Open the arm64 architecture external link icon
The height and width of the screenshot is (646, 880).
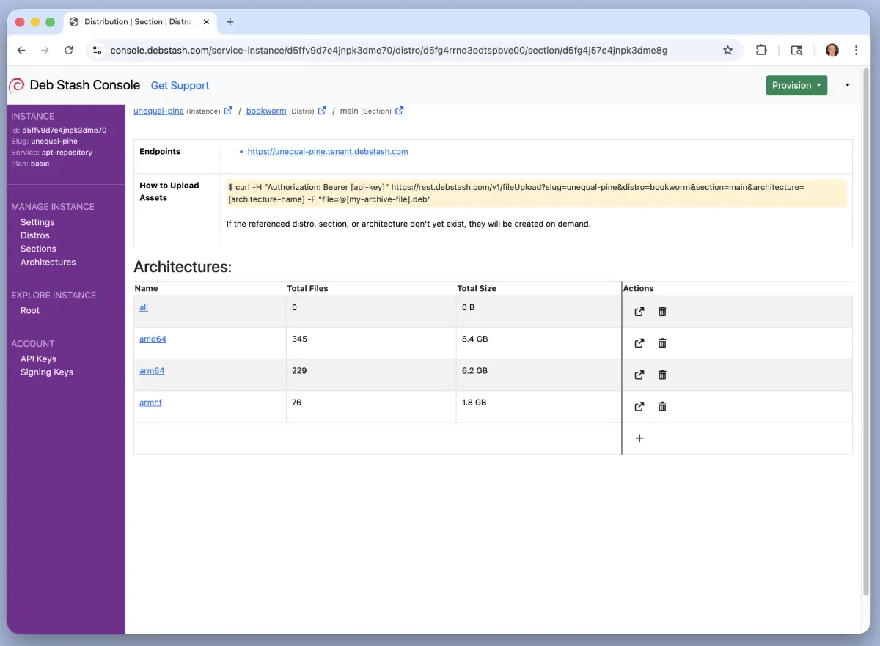tap(639, 375)
